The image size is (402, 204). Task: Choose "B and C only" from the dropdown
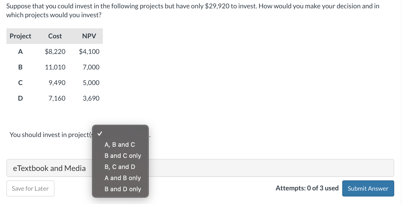123,156
